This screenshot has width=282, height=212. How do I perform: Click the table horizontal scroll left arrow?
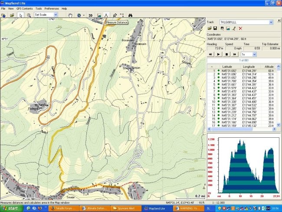209,129
